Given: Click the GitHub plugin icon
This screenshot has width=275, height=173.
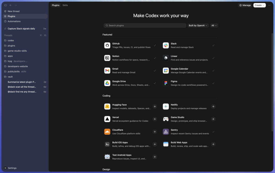Looking at the screenshot, I should point(107,45).
